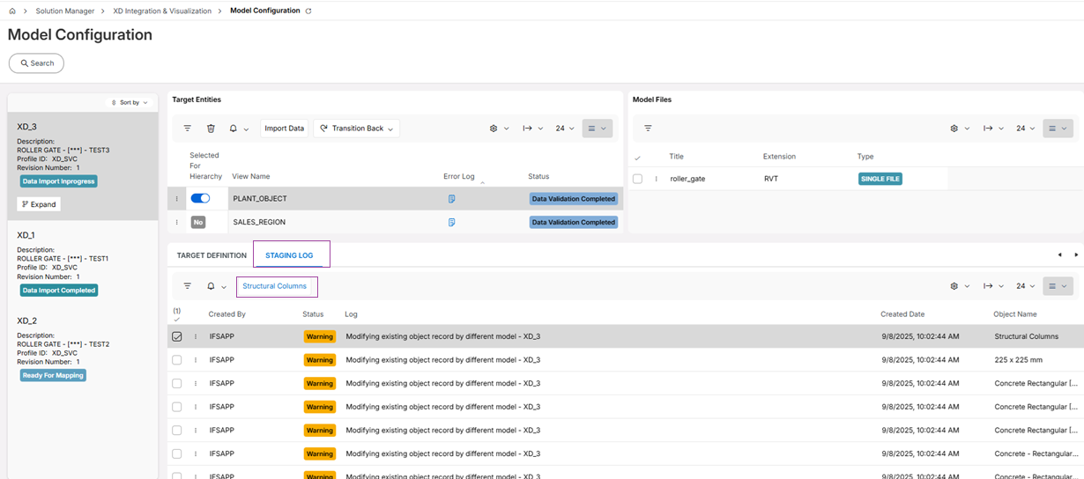Click the filter icon in Staging Log toolbar
This screenshot has width=1084, height=479.
coord(188,286)
